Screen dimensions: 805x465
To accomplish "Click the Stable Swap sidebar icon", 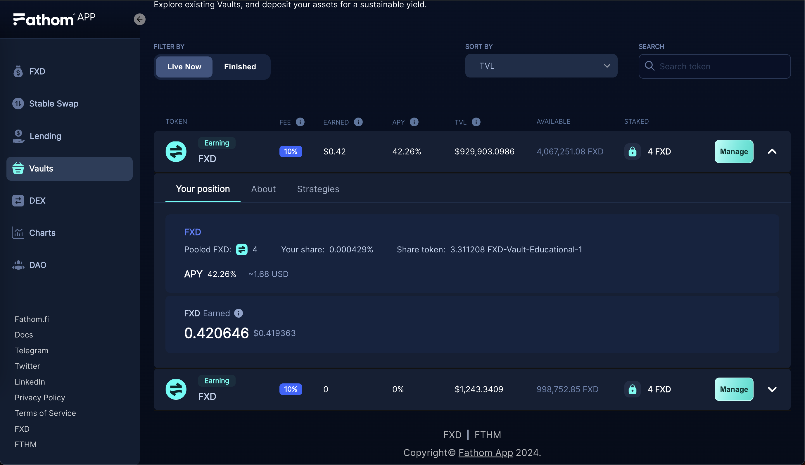I will coord(18,104).
